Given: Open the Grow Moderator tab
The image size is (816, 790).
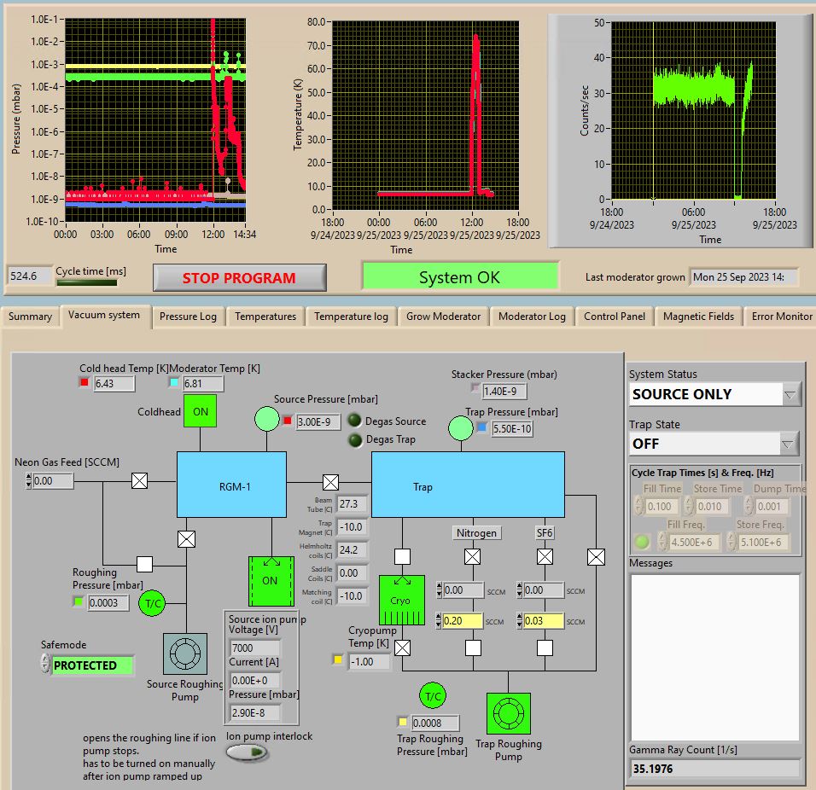Looking at the screenshot, I should [x=442, y=317].
